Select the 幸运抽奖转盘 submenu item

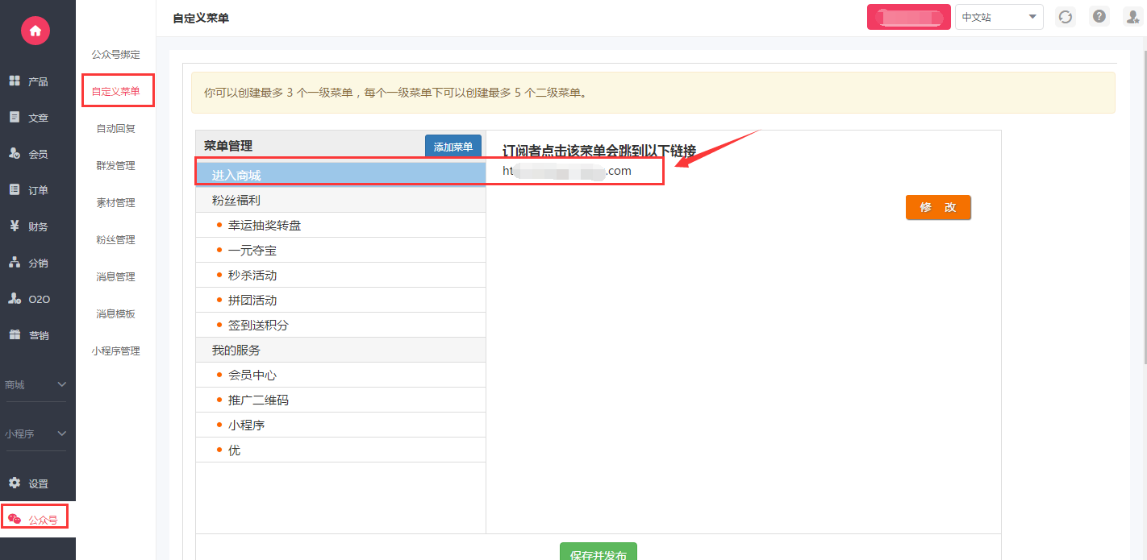coord(265,226)
